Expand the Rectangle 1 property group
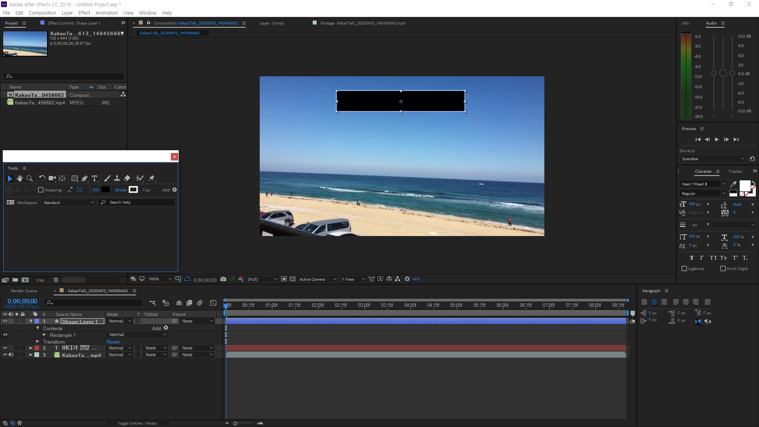Screen dimensions: 759x427 [x=45, y=335]
